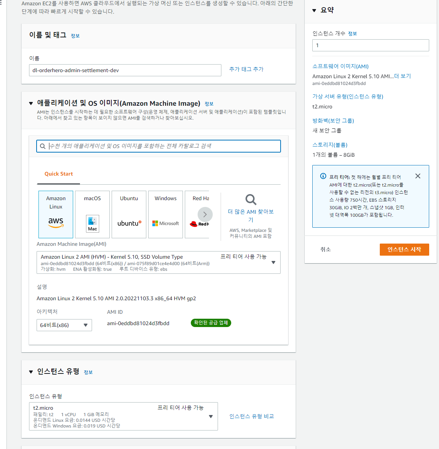The width and height of the screenshot is (439, 449).
Task: Click 정보 link next to Amazon Machine Image heading
Action: point(209,104)
